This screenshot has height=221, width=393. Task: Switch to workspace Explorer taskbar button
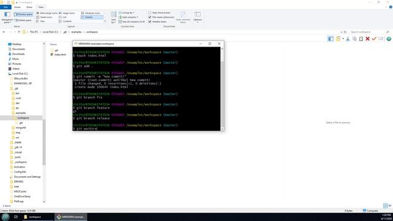click(38, 217)
